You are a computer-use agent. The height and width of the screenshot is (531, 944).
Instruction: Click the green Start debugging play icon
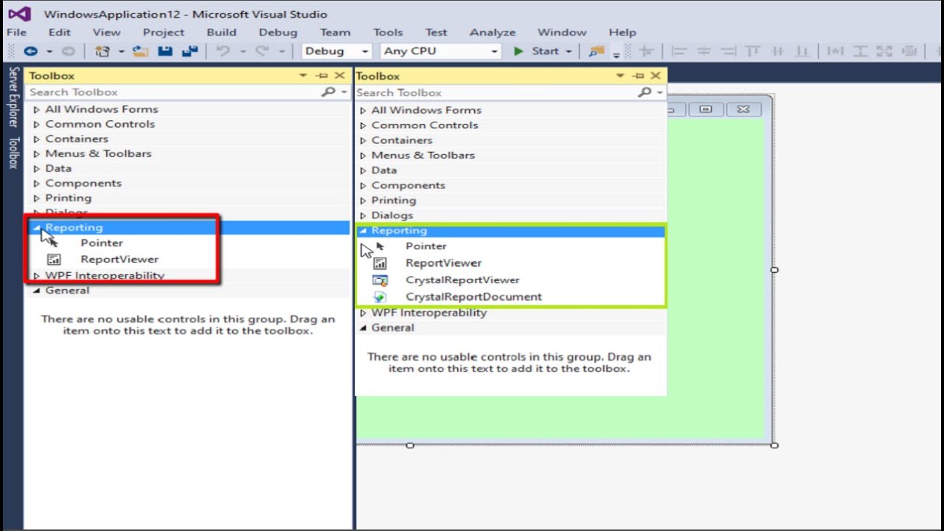click(518, 51)
